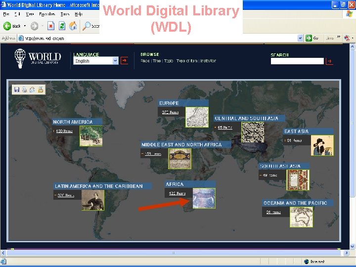Click the North America thumbnail image
The image size is (356, 267).
[x=91, y=136]
